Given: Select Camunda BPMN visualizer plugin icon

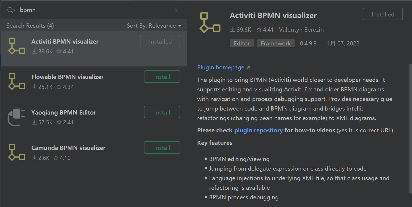Looking at the screenshot, I should point(17,152).
